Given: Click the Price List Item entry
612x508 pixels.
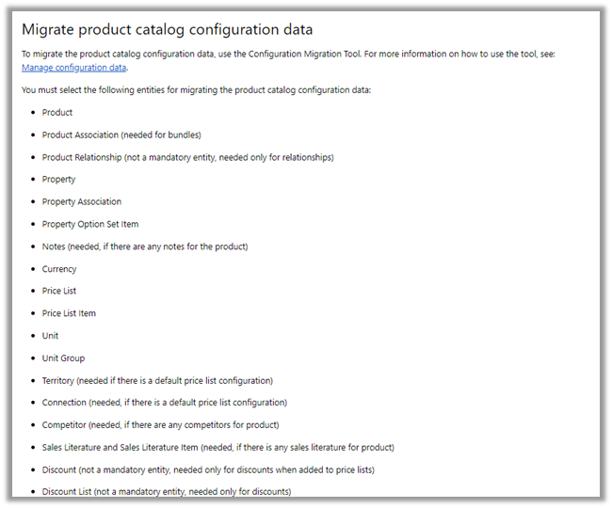Looking at the screenshot, I should point(69,313).
